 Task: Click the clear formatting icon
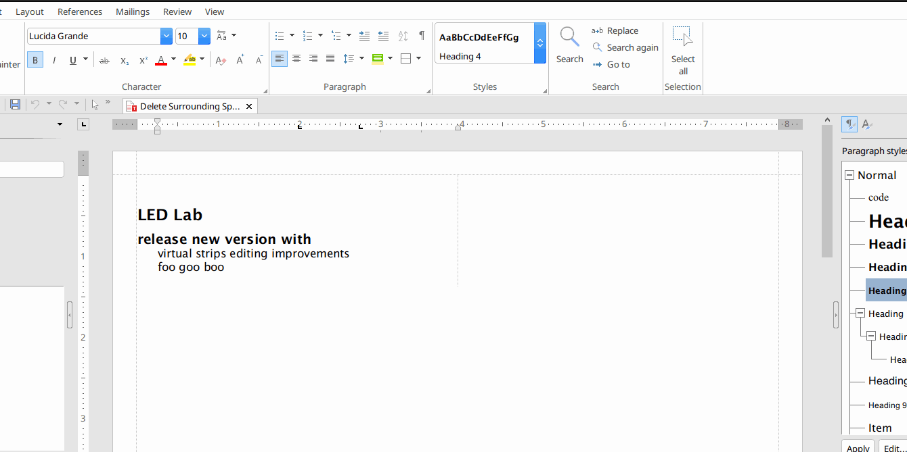[x=221, y=60]
